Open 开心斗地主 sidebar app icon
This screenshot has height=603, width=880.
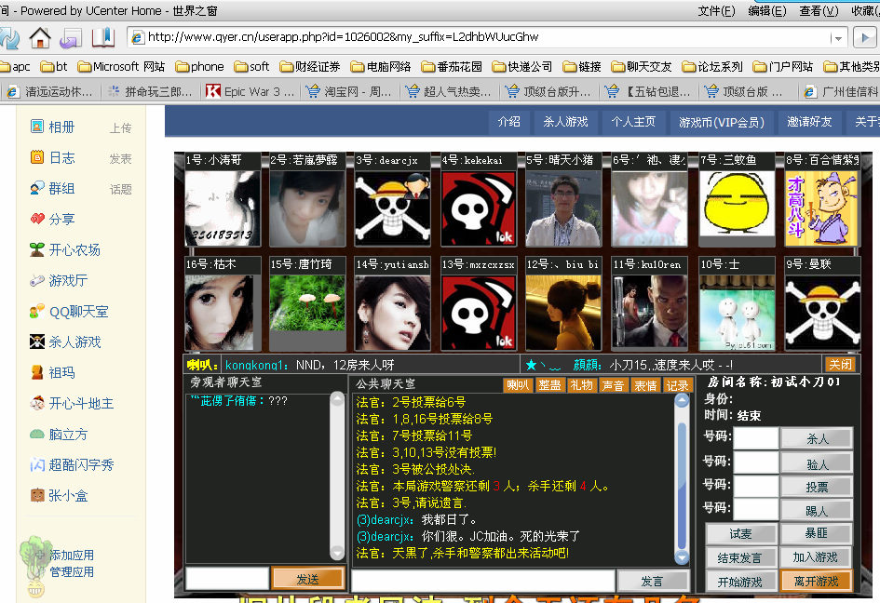(37, 403)
